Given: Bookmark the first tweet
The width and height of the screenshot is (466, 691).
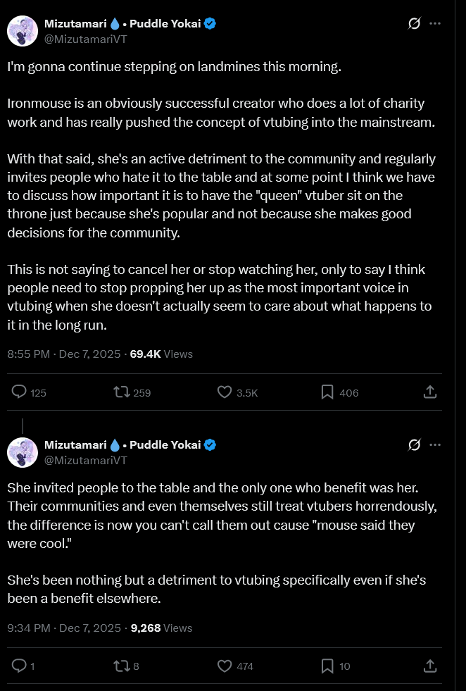Looking at the screenshot, I should tap(327, 392).
